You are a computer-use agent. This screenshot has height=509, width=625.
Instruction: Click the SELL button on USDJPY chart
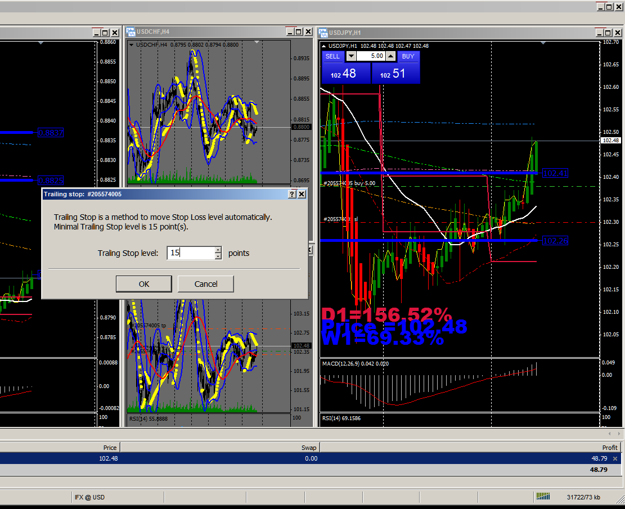point(332,56)
